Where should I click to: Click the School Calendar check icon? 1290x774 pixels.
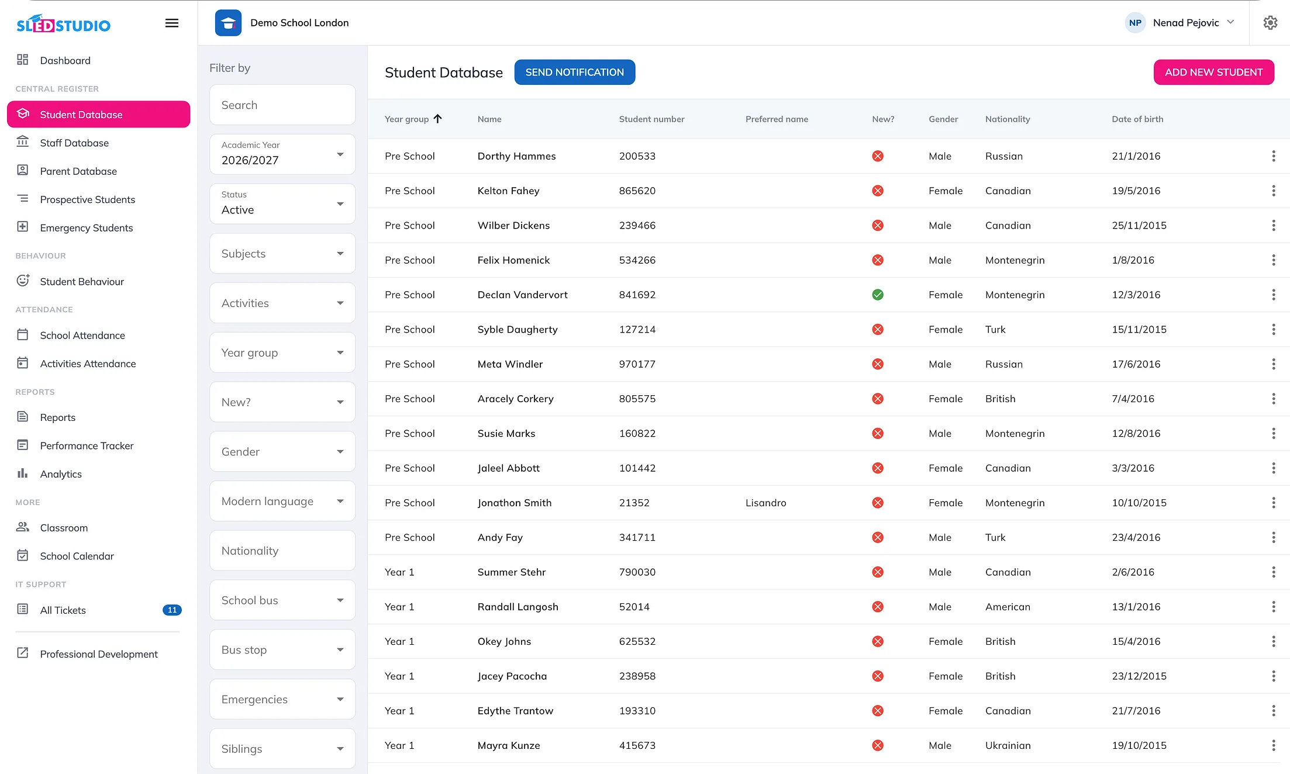pyautogui.click(x=23, y=555)
